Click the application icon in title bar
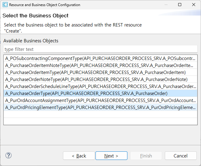Screen dimensions: 201x166 pos(5,5)
